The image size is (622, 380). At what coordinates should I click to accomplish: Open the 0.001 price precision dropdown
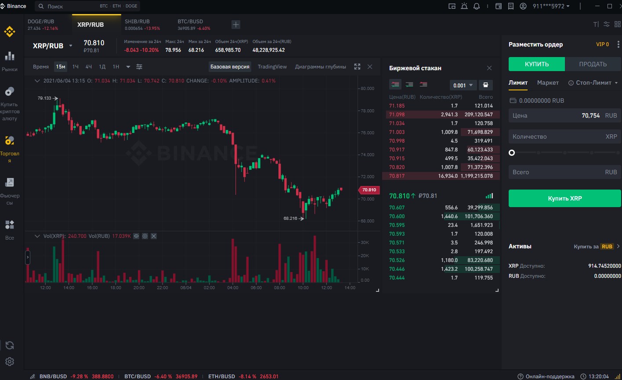pyautogui.click(x=463, y=85)
